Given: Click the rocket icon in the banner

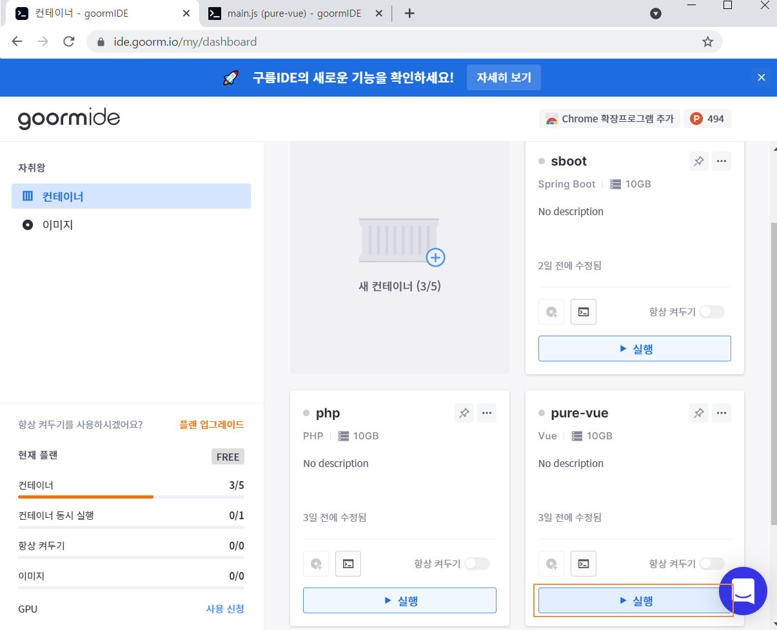Looking at the screenshot, I should (230, 78).
